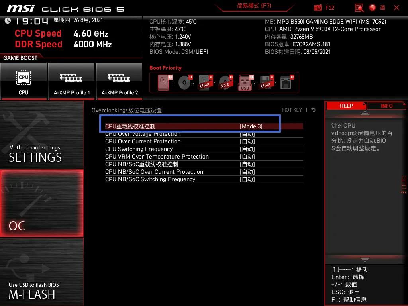Change CPU Switching Frequency from 自动
This screenshot has width=408, height=306.
[x=190, y=149]
